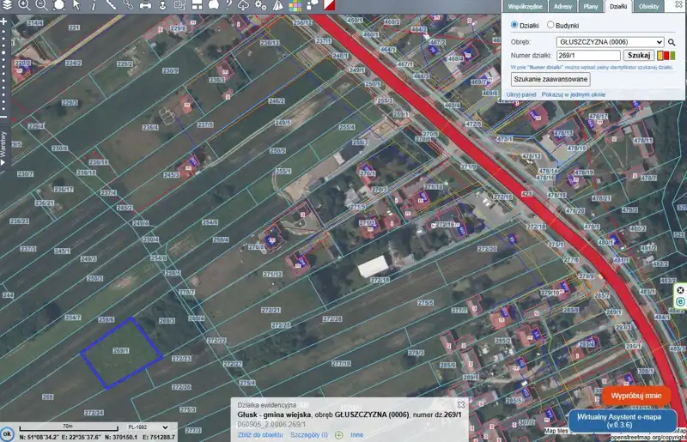The image size is (687, 442).
Task: Click the Ukryj panel link
Action: (x=520, y=94)
